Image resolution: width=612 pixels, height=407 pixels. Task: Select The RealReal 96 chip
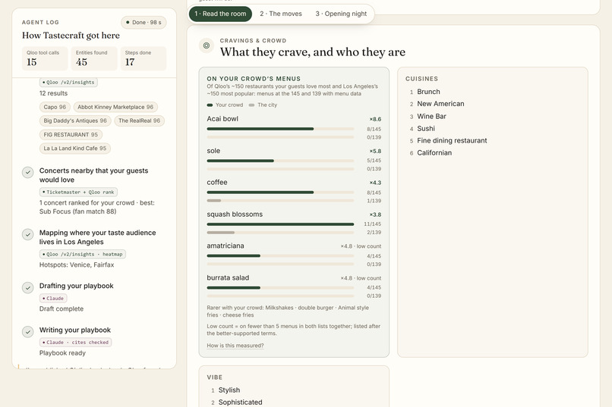coord(140,121)
